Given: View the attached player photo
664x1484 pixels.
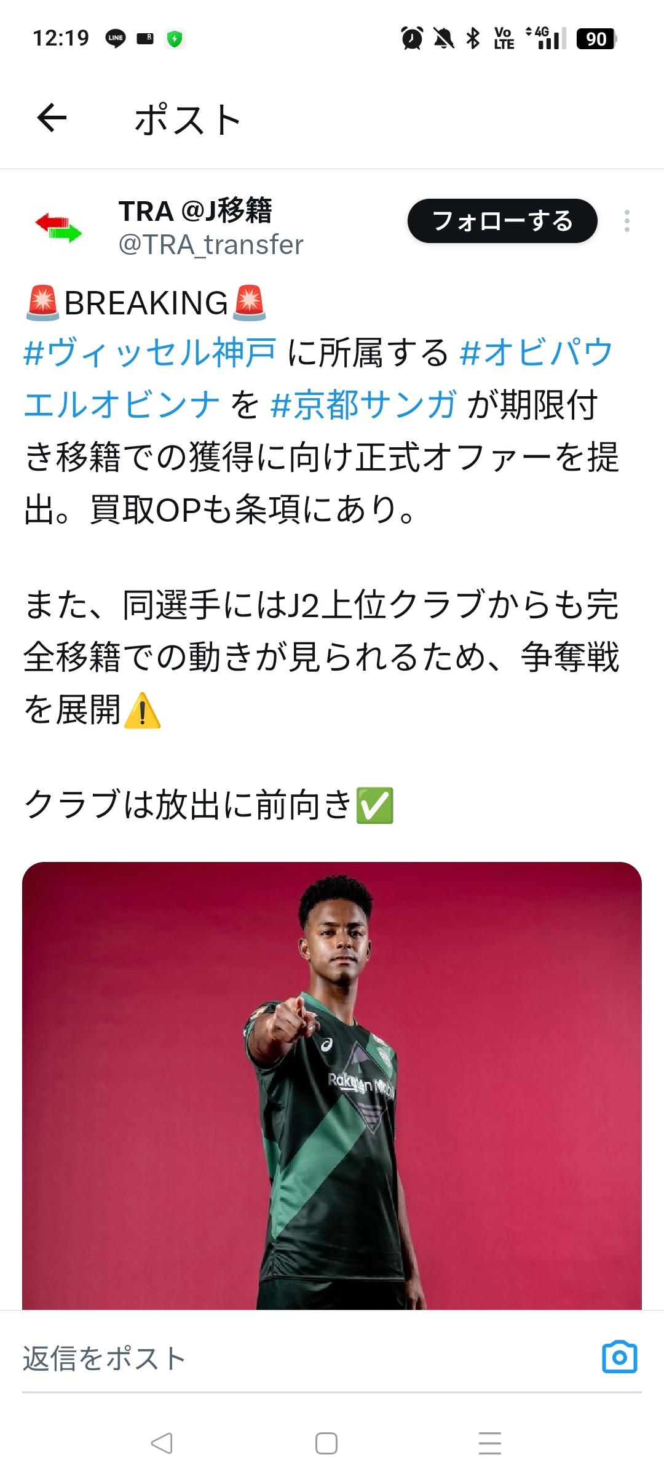Looking at the screenshot, I should tap(332, 1085).
